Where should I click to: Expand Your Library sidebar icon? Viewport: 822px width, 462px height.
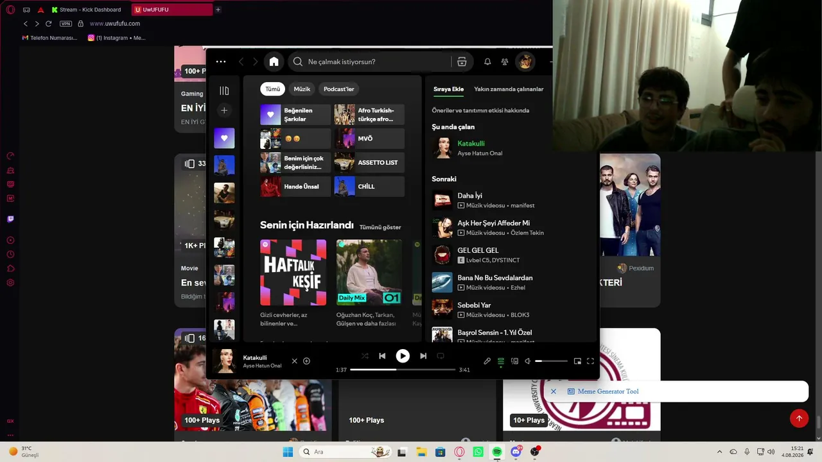[x=224, y=90]
